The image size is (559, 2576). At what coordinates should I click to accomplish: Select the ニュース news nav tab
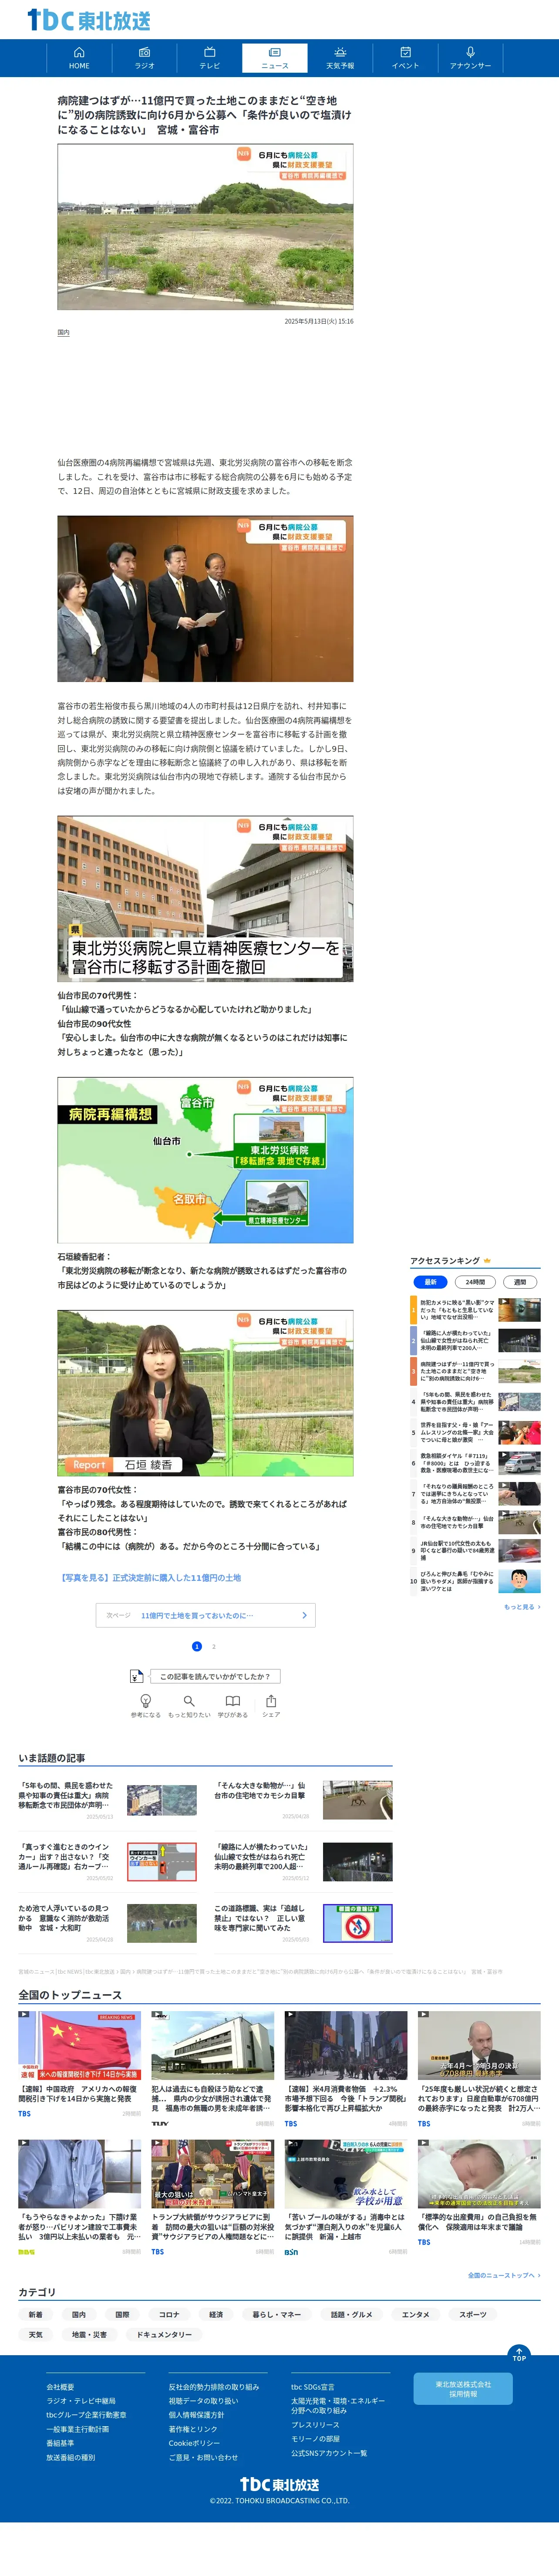(275, 58)
